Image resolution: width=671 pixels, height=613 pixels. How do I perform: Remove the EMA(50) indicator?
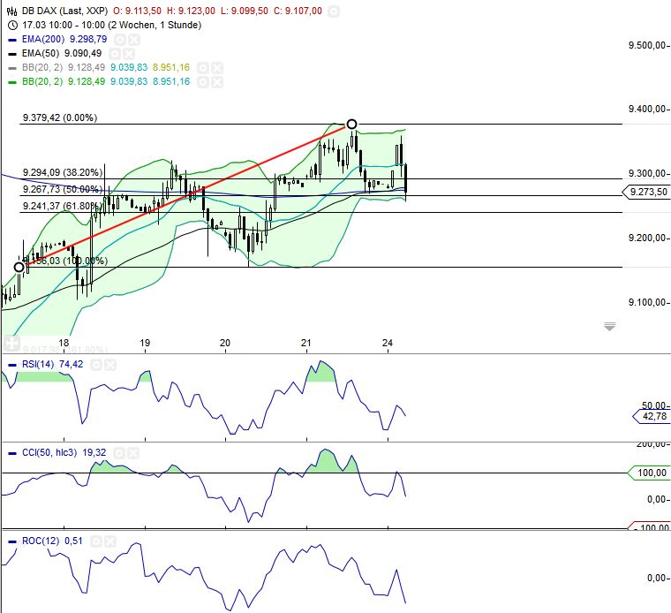pos(129,54)
